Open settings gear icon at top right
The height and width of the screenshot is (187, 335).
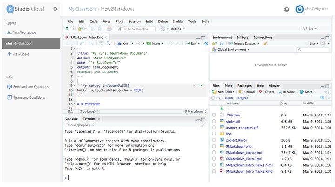[287, 9]
